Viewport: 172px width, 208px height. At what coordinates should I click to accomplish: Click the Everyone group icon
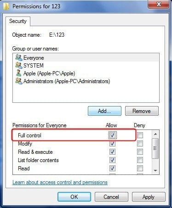(19, 57)
